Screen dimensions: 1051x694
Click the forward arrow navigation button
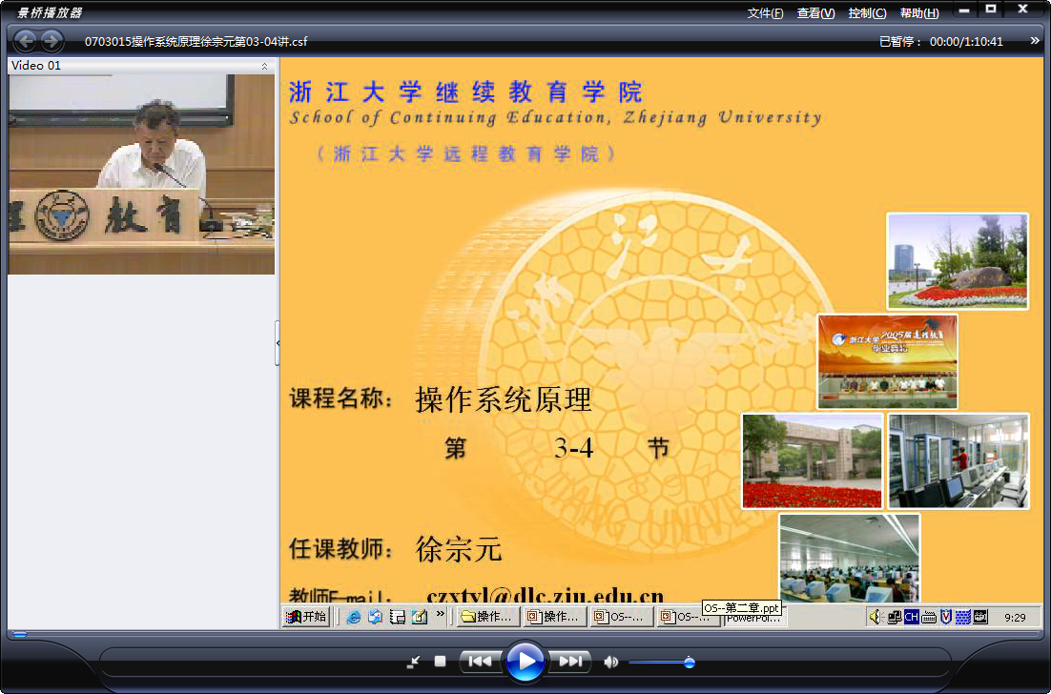[52, 41]
